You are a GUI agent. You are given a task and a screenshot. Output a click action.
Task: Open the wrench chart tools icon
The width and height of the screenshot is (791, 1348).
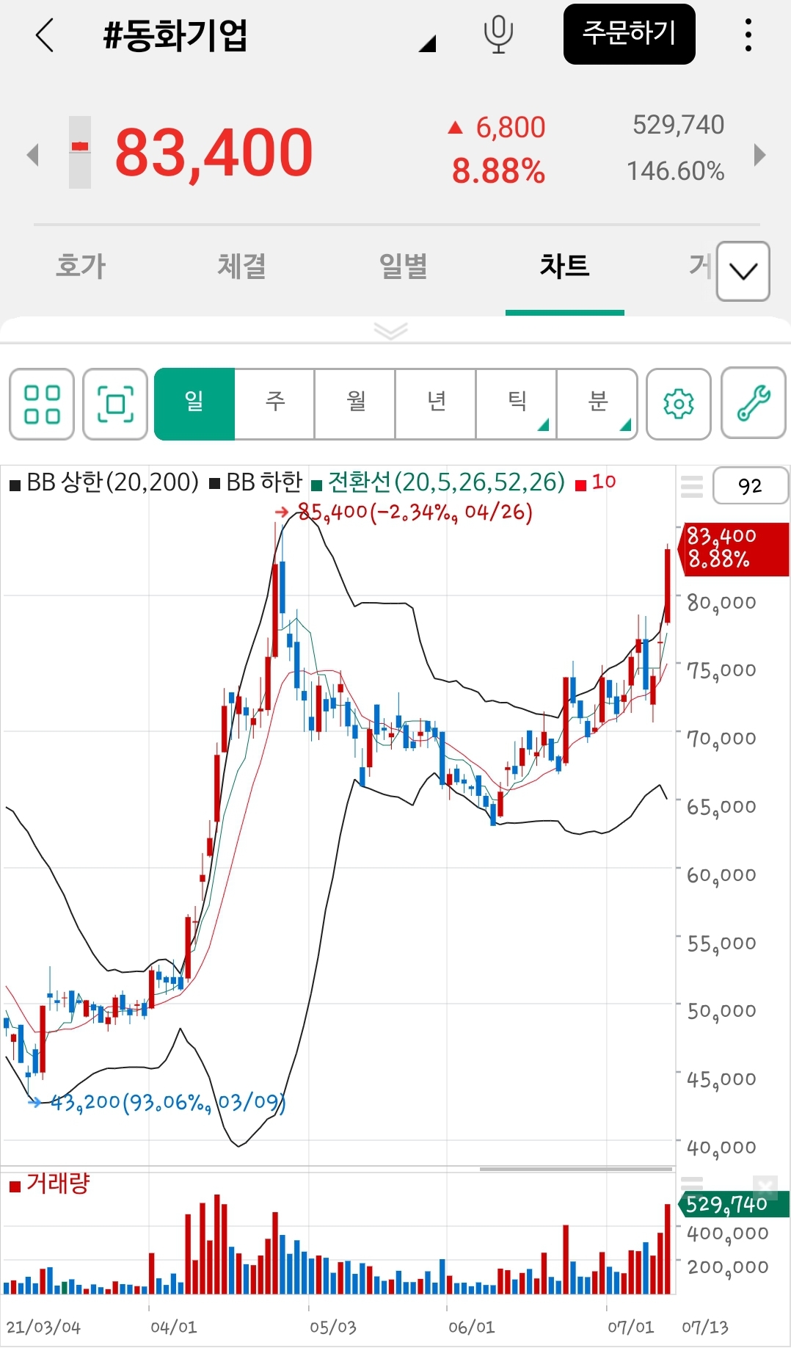[754, 404]
